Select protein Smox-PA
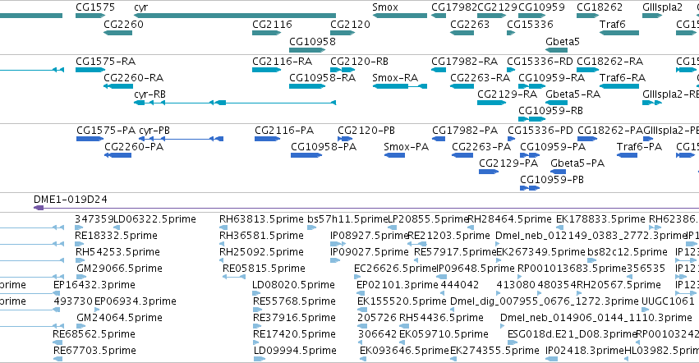 [x=394, y=155]
